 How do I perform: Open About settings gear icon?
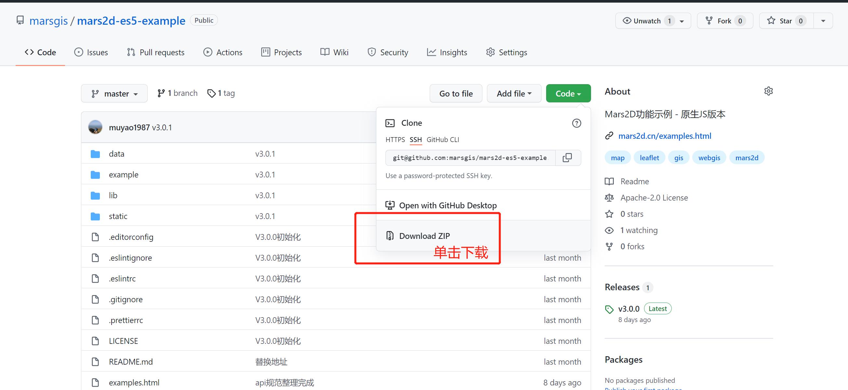[768, 91]
